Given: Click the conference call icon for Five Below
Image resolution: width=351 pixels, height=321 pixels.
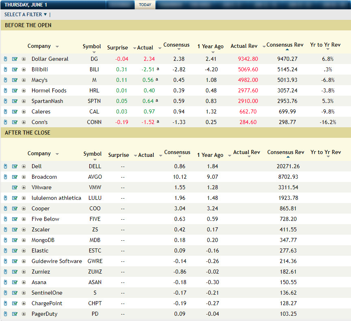Looking at the screenshot, I should (x=6, y=219).
